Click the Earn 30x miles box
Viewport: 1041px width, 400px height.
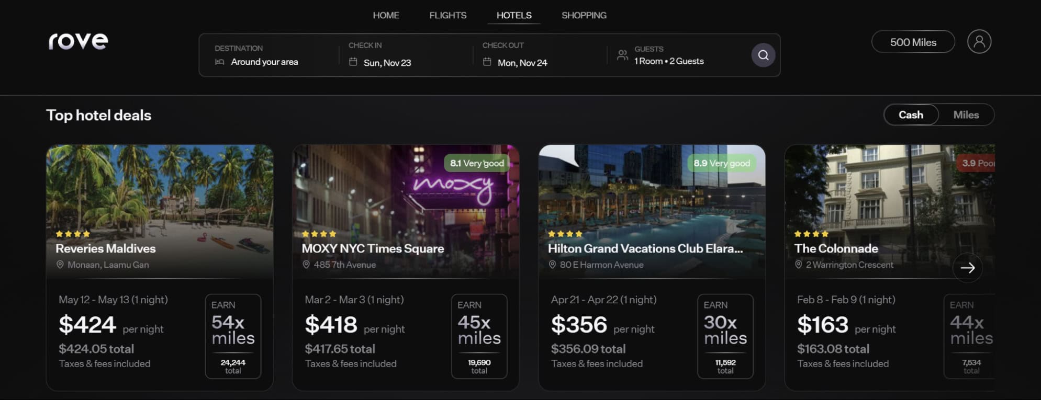click(725, 336)
